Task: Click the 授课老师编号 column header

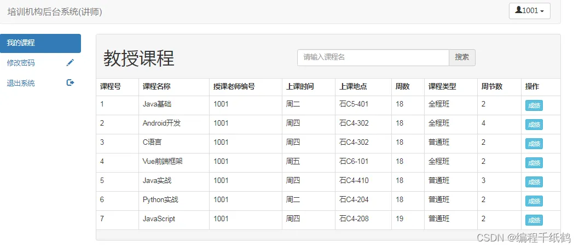Action: (234, 87)
